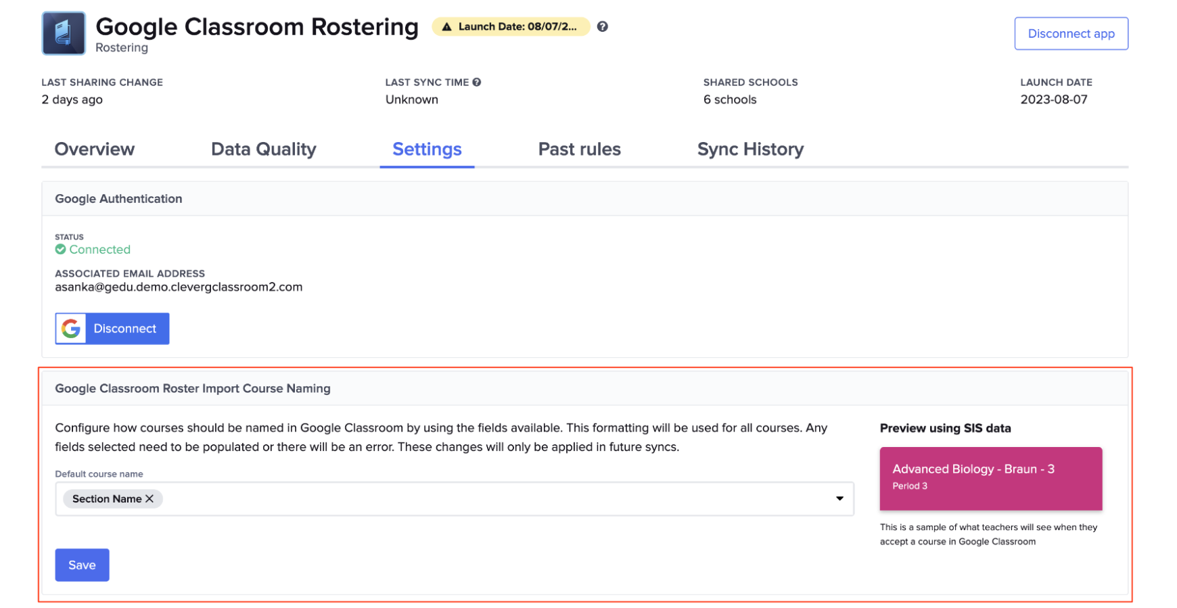Click the '2 days ago' sharing change value
The image size is (1177, 608).
point(72,99)
